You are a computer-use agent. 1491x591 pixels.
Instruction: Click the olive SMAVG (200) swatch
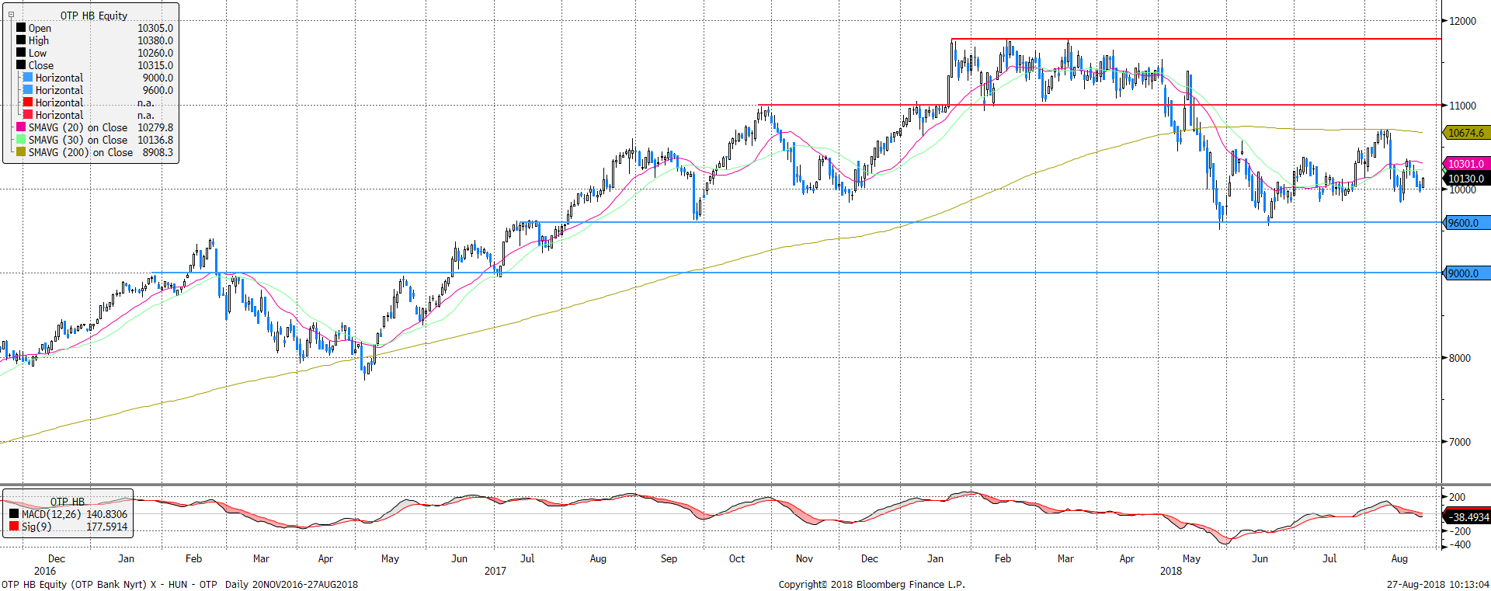(21, 151)
